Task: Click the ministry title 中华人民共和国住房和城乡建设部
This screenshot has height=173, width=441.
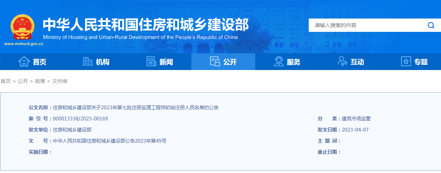Action: coord(146,25)
